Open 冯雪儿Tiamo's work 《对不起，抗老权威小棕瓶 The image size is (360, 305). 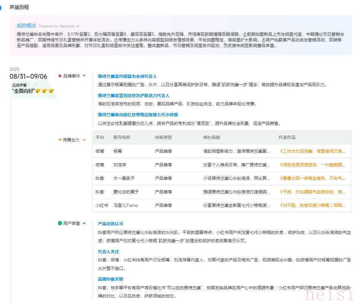click(313, 205)
